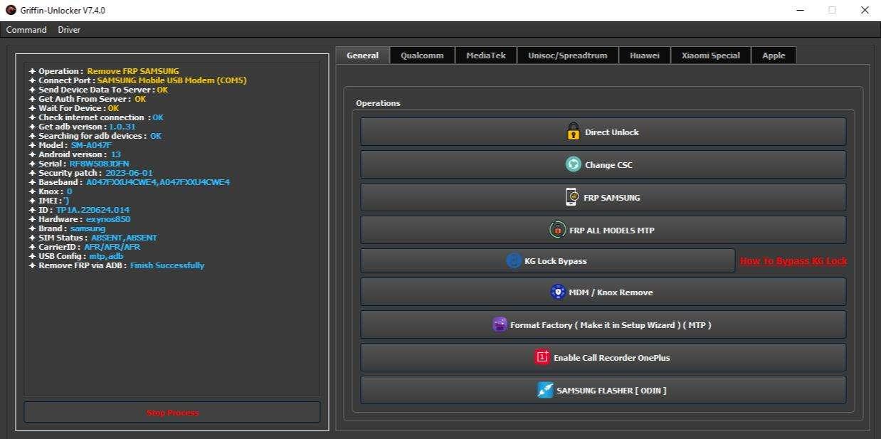Click the Griffin-Unlocker title bar app icon
The width and height of the screenshot is (881, 439).
pos(11,10)
